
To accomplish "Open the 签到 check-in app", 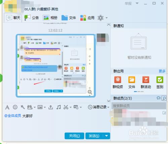I will 160,82.
